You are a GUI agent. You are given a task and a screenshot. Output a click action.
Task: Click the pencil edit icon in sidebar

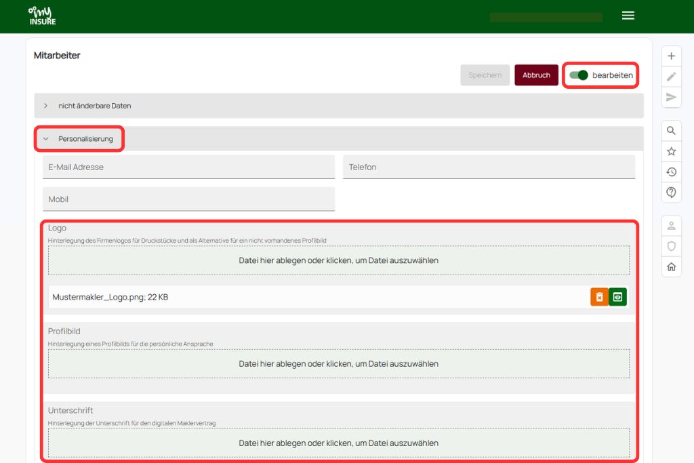pos(671,77)
